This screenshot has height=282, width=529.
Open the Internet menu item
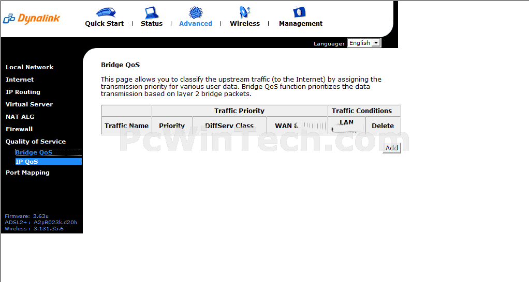20,80
